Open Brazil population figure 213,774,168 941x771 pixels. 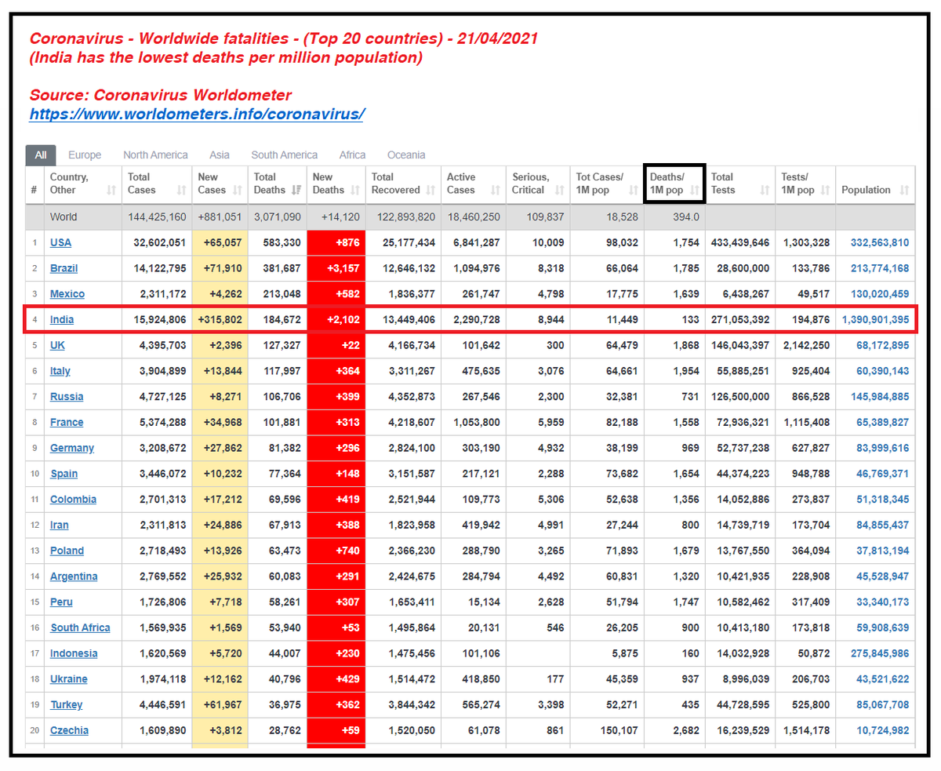pyautogui.click(x=880, y=268)
